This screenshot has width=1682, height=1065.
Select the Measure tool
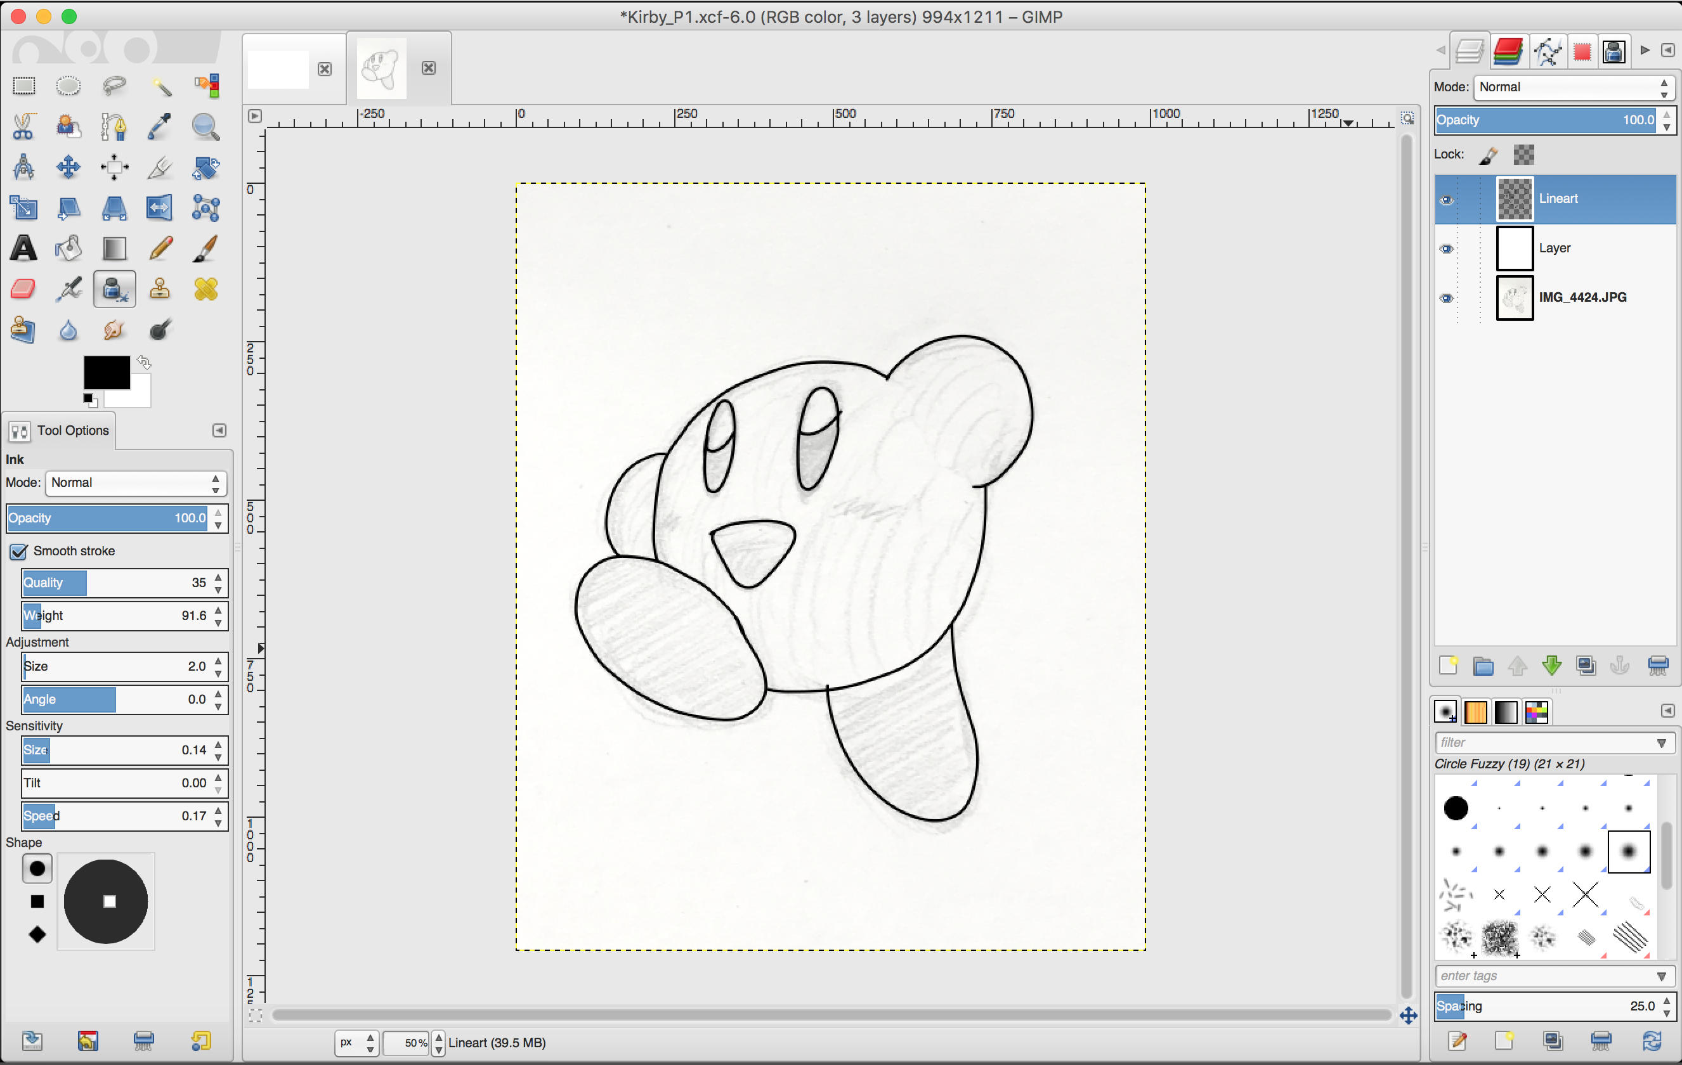pos(23,167)
